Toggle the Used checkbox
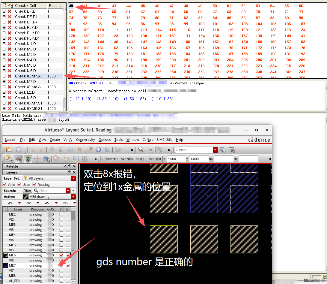The height and width of the screenshot is (284, 327). pos(19,185)
